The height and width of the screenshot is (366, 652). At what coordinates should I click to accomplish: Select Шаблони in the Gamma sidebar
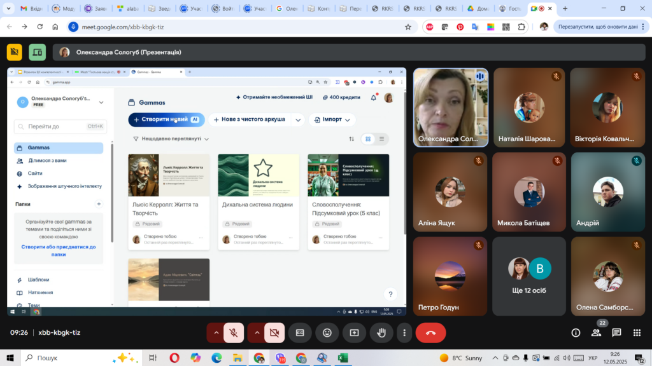coord(38,280)
